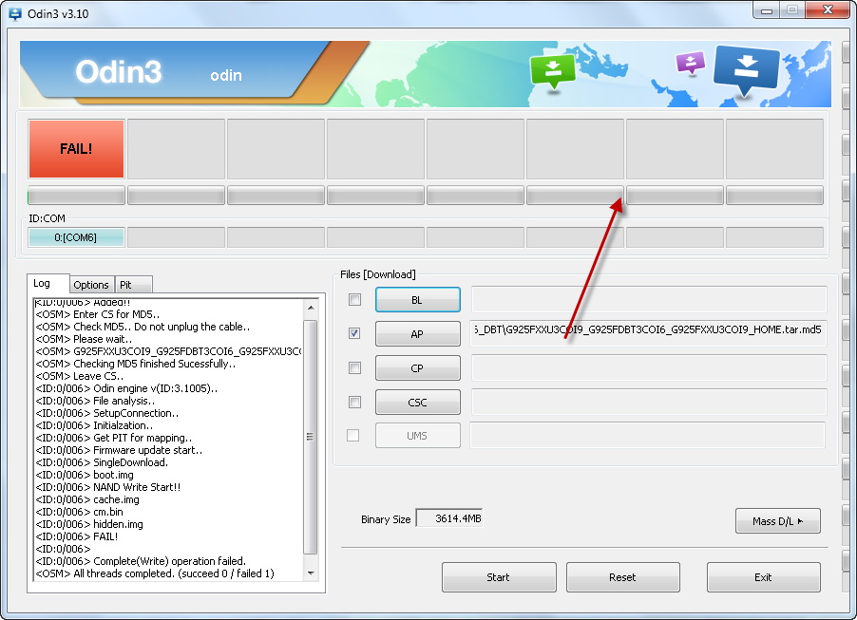Click log line 'Enter CS for MD5..'
This screenshot has width=857, height=620.
pyautogui.click(x=97, y=314)
